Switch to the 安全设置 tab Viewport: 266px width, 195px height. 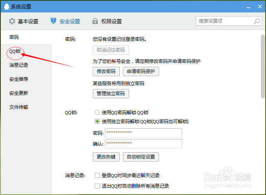[65, 21]
